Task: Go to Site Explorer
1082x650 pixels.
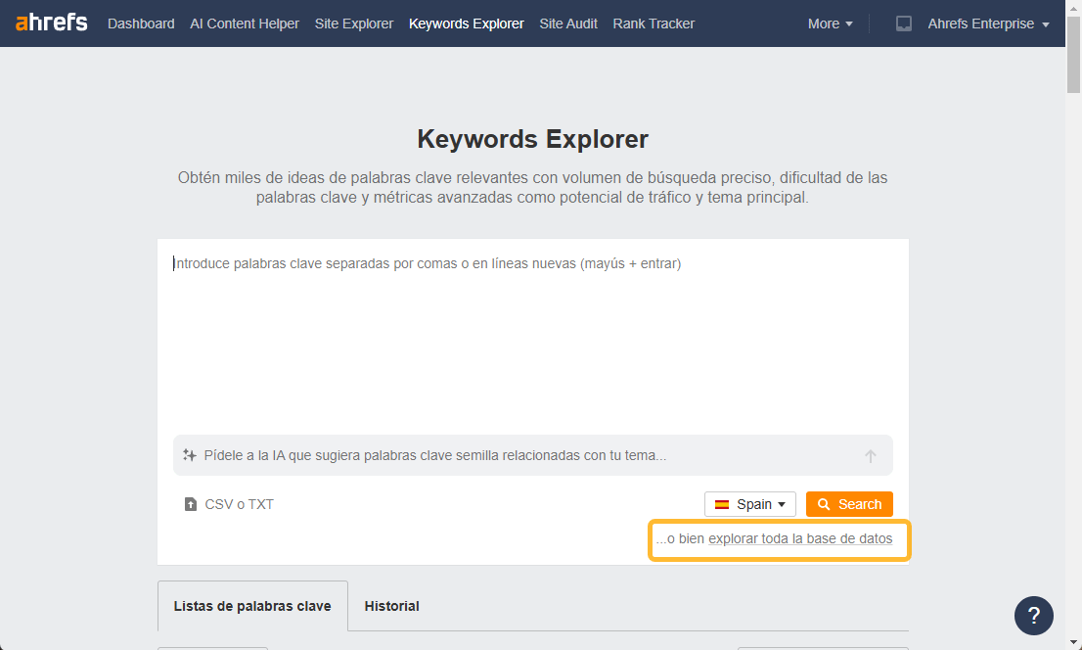Action: click(x=354, y=23)
